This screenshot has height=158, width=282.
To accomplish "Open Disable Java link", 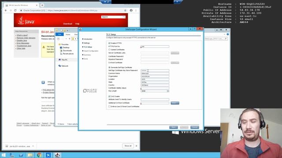I will pos(22,40).
